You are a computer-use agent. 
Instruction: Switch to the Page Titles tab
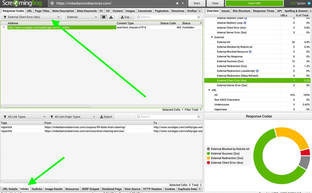[x=42, y=11]
